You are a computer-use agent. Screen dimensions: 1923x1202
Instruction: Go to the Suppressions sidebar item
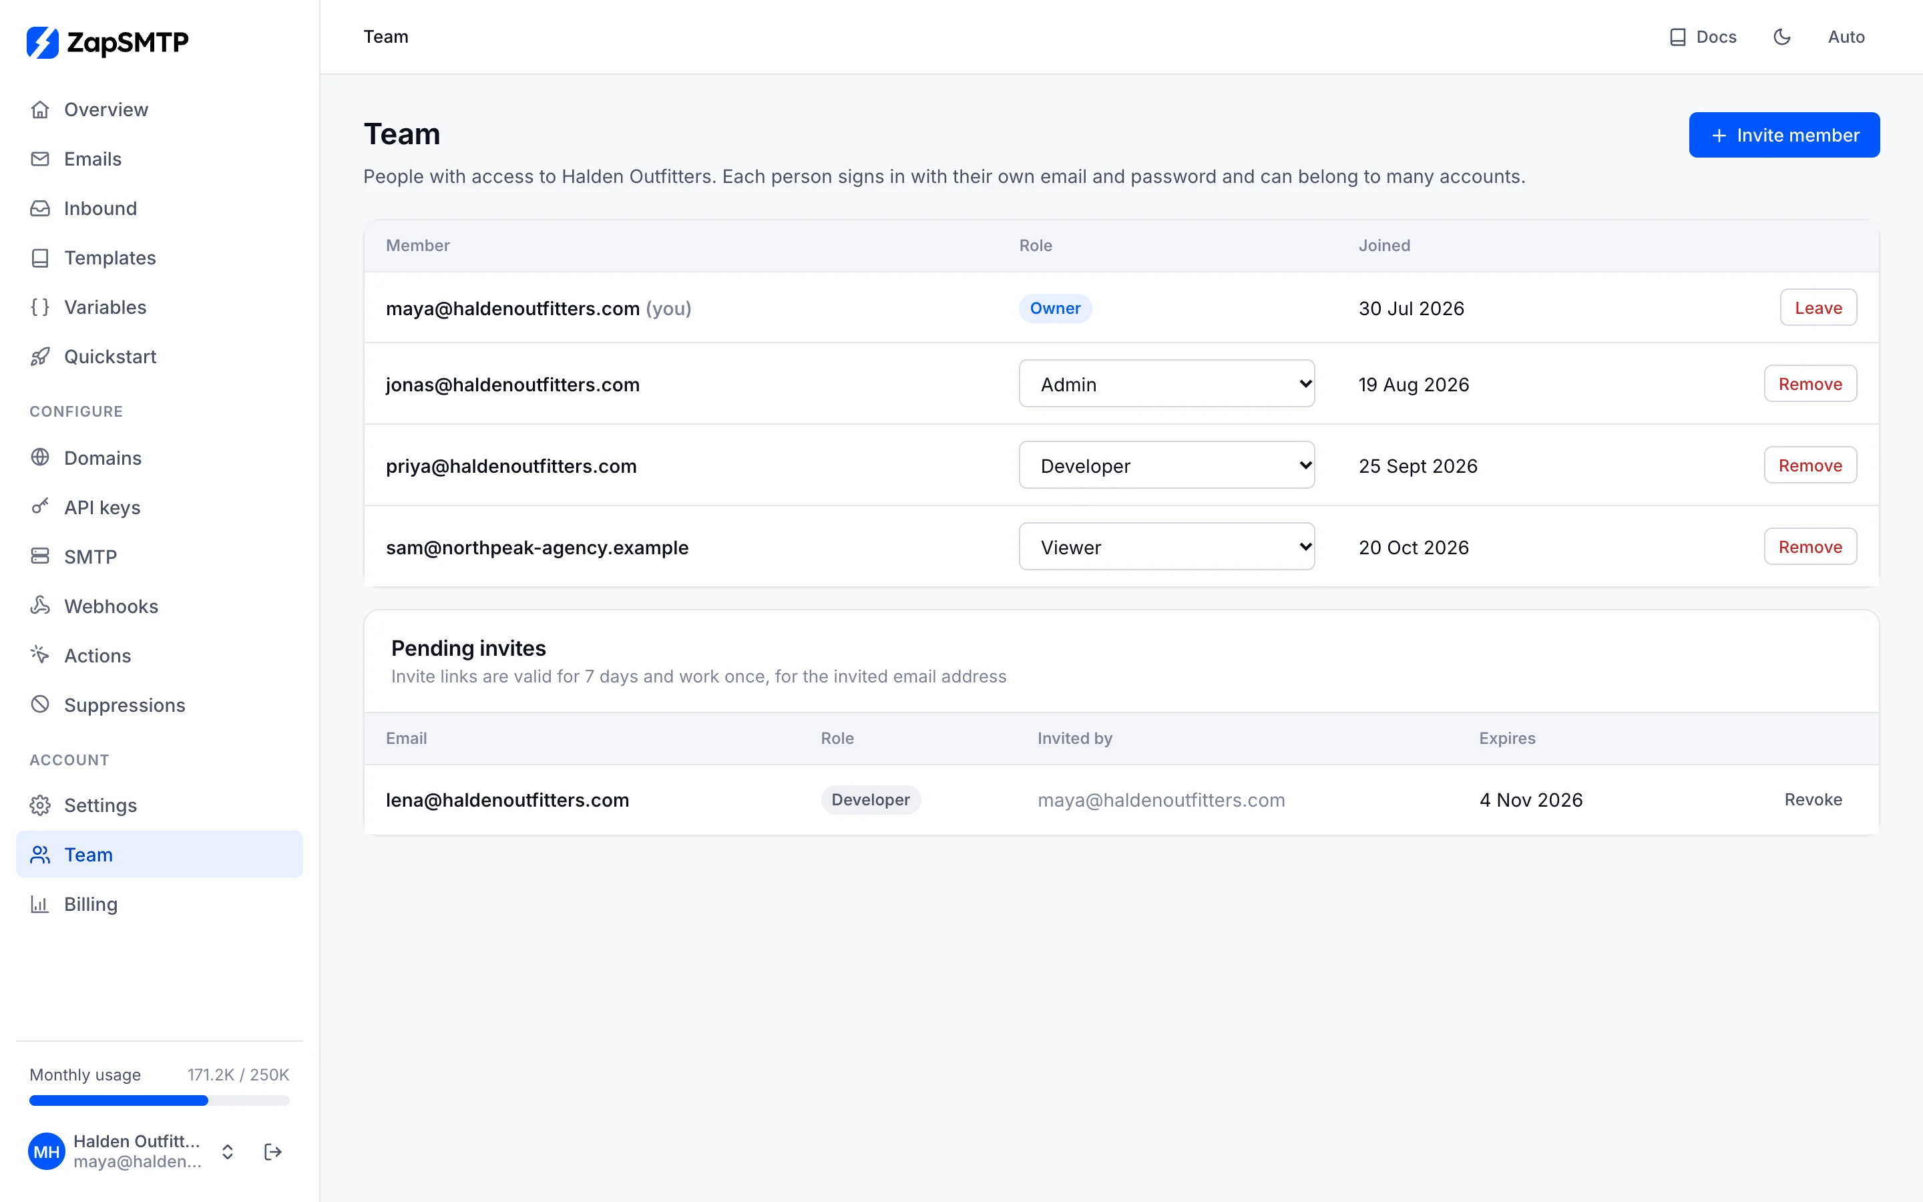pos(159,705)
